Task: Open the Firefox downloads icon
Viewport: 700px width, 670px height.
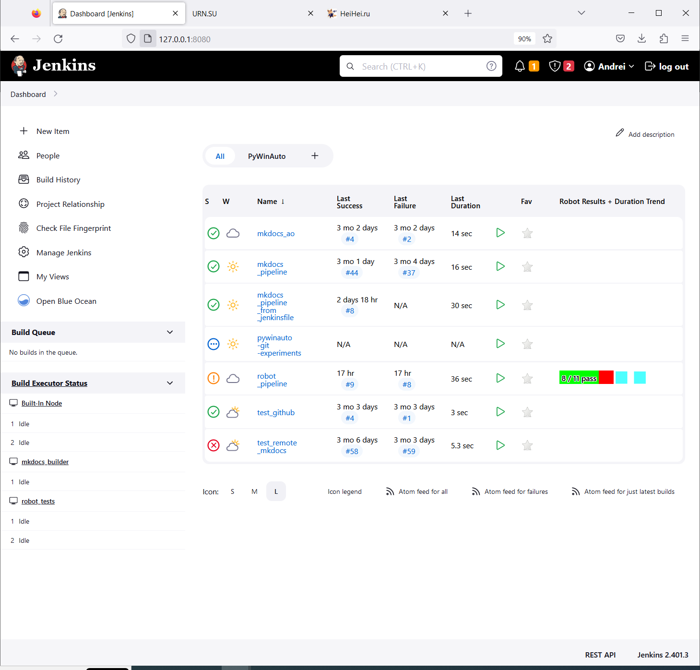Action: (641, 39)
